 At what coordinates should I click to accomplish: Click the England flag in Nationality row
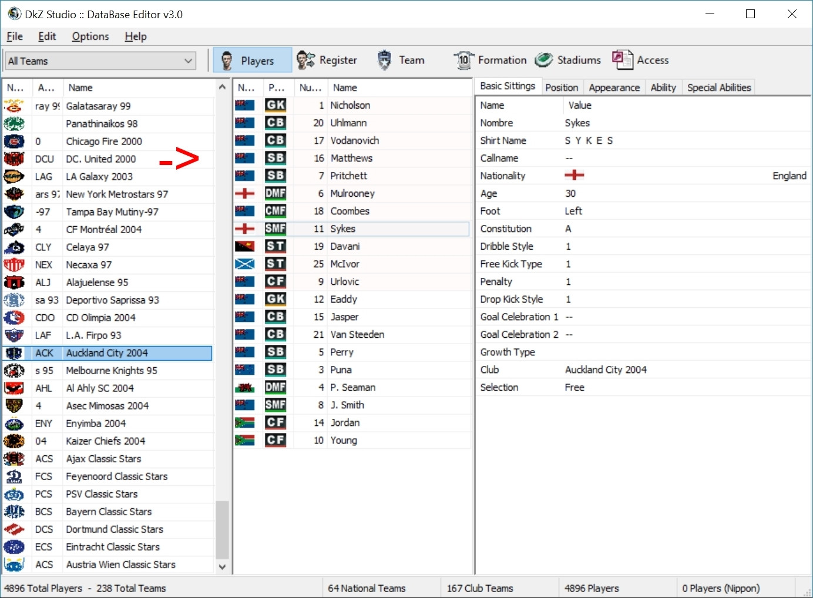click(x=575, y=175)
